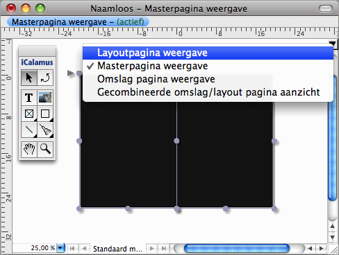This screenshot has width=339, height=255.
Task: Click the Masterpagina weergave (actief) tab
Action: [78, 22]
